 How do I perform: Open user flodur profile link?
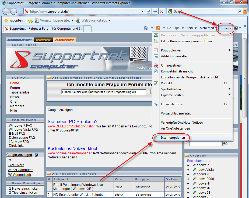click(x=118, y=187)
